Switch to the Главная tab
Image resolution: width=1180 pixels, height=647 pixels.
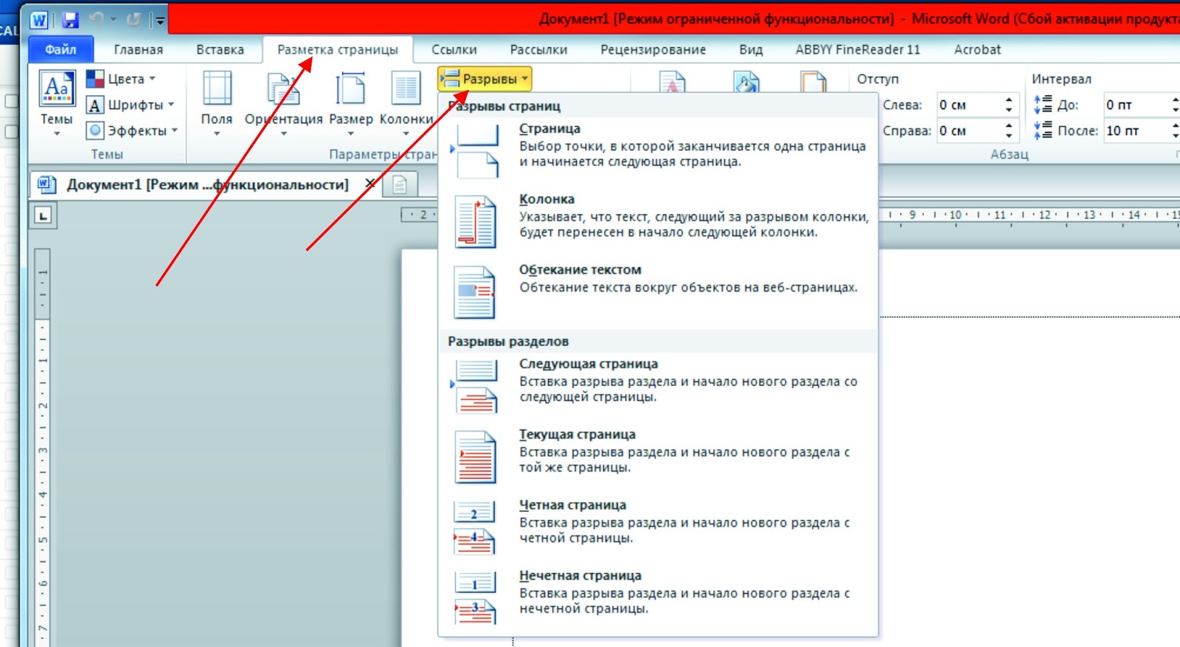pos(138,49)
